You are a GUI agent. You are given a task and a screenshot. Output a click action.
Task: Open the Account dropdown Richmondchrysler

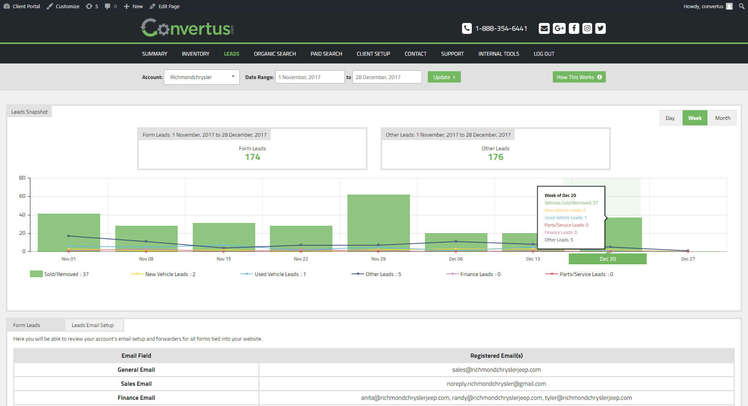pyautogui.click(x=202, y=77)
